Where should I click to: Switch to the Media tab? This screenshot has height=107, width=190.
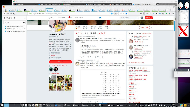(x=102, y=33)
